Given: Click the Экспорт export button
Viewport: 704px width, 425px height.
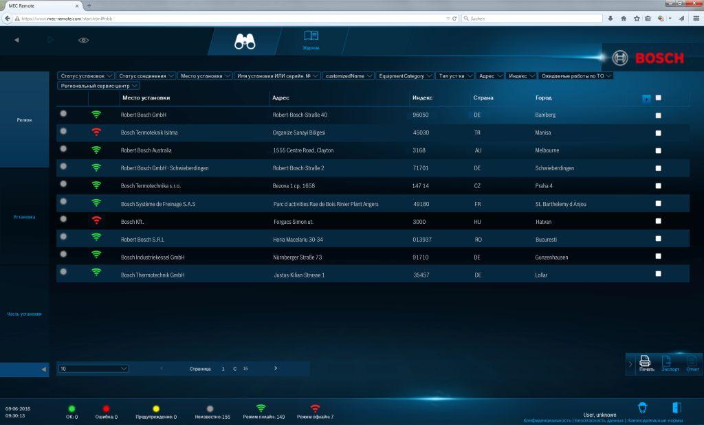Looking at the screenshot, I should [670, 363].
